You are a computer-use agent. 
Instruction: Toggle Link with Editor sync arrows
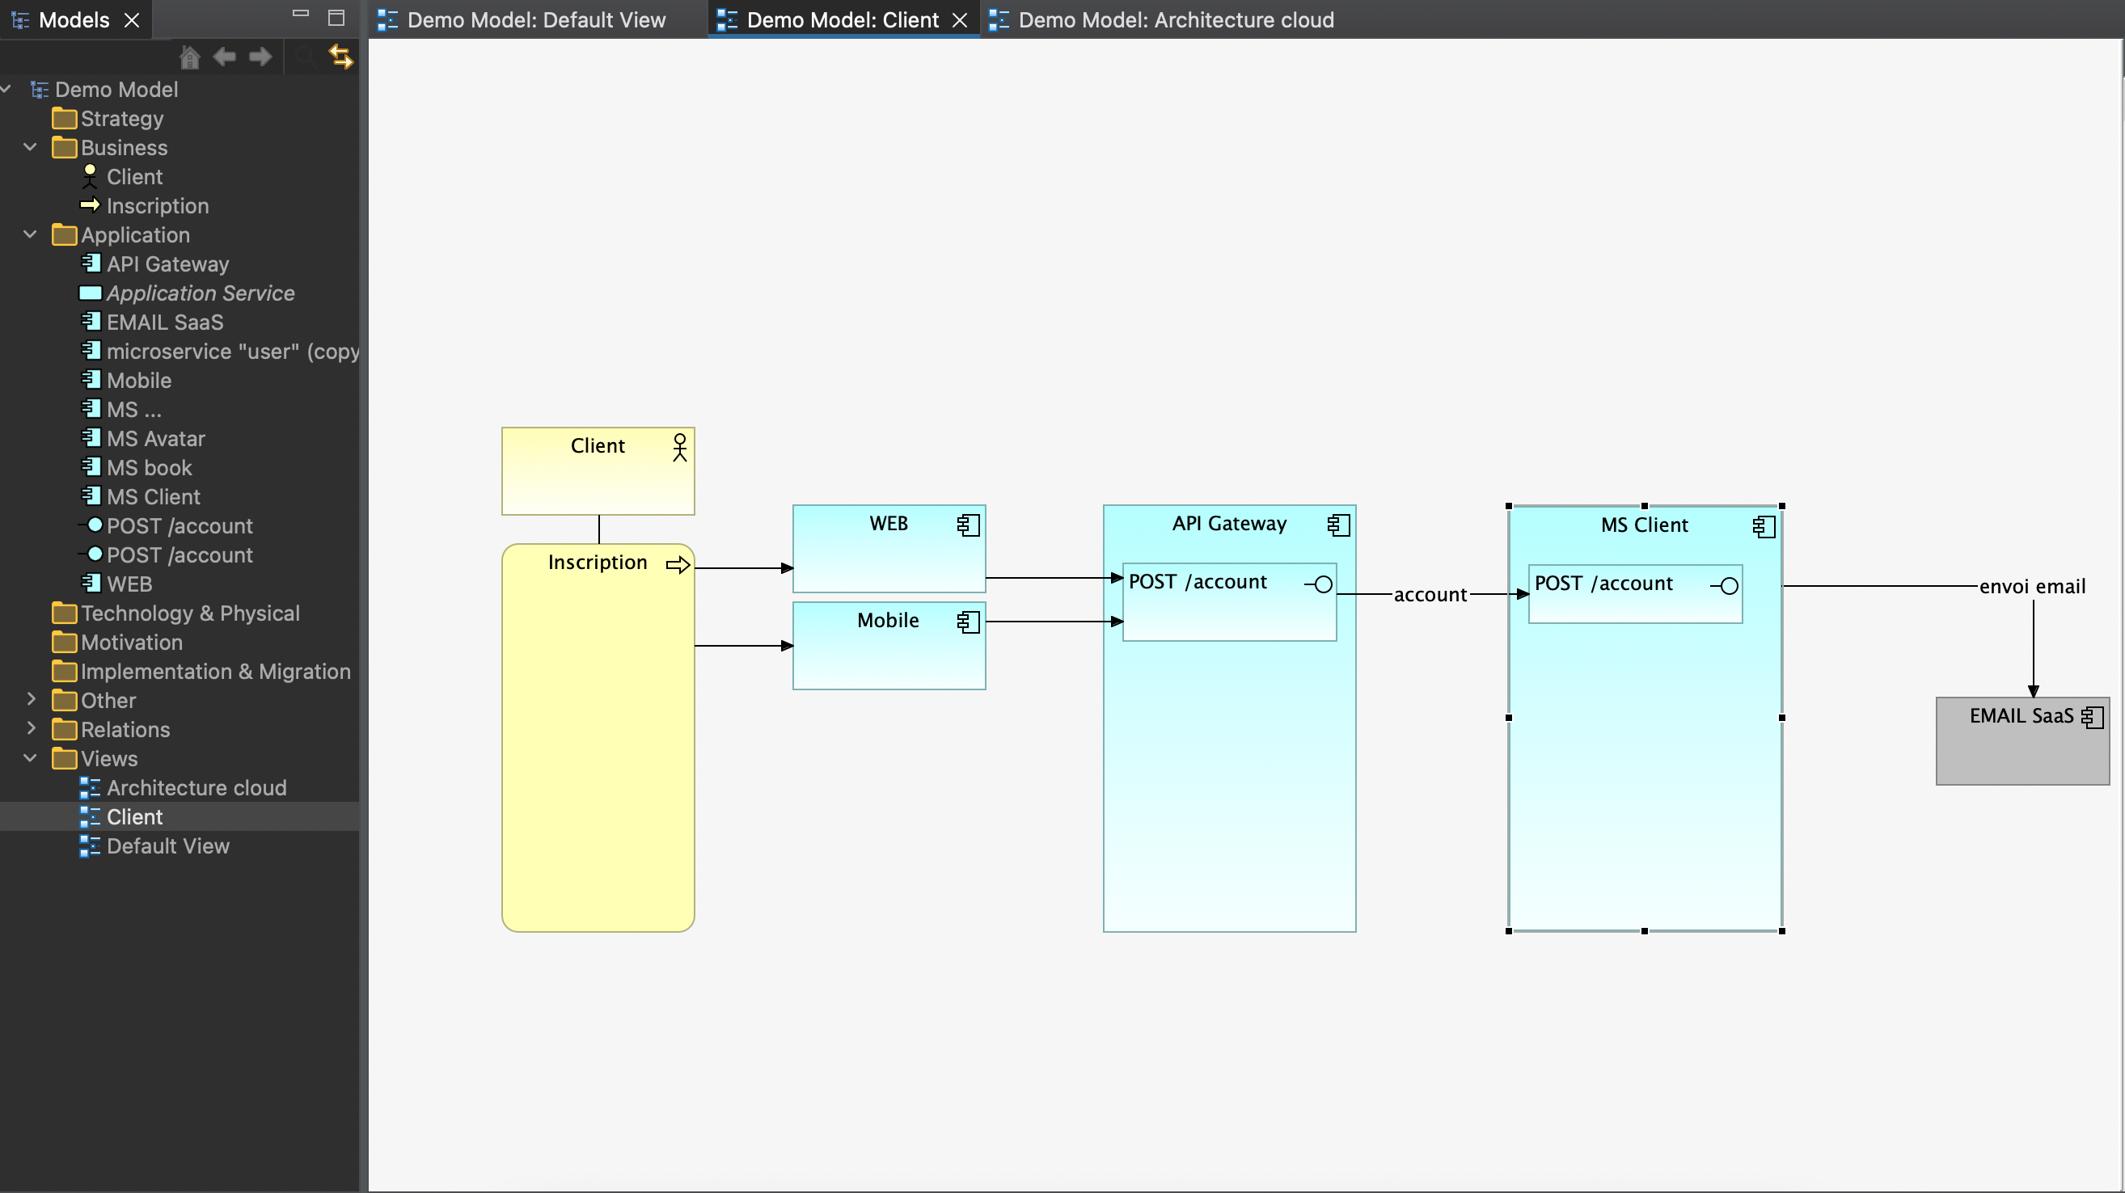[x=340, y=57]
